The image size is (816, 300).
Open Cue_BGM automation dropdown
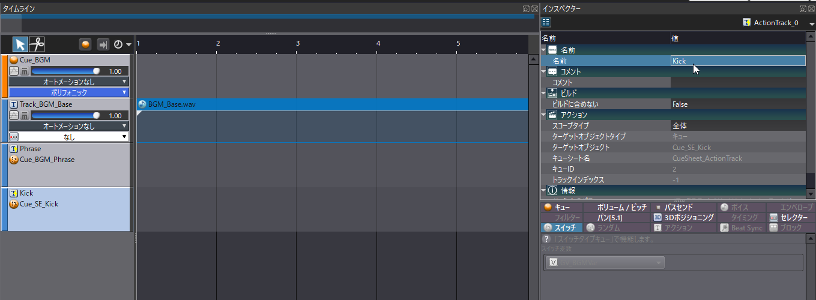point(69,82)
